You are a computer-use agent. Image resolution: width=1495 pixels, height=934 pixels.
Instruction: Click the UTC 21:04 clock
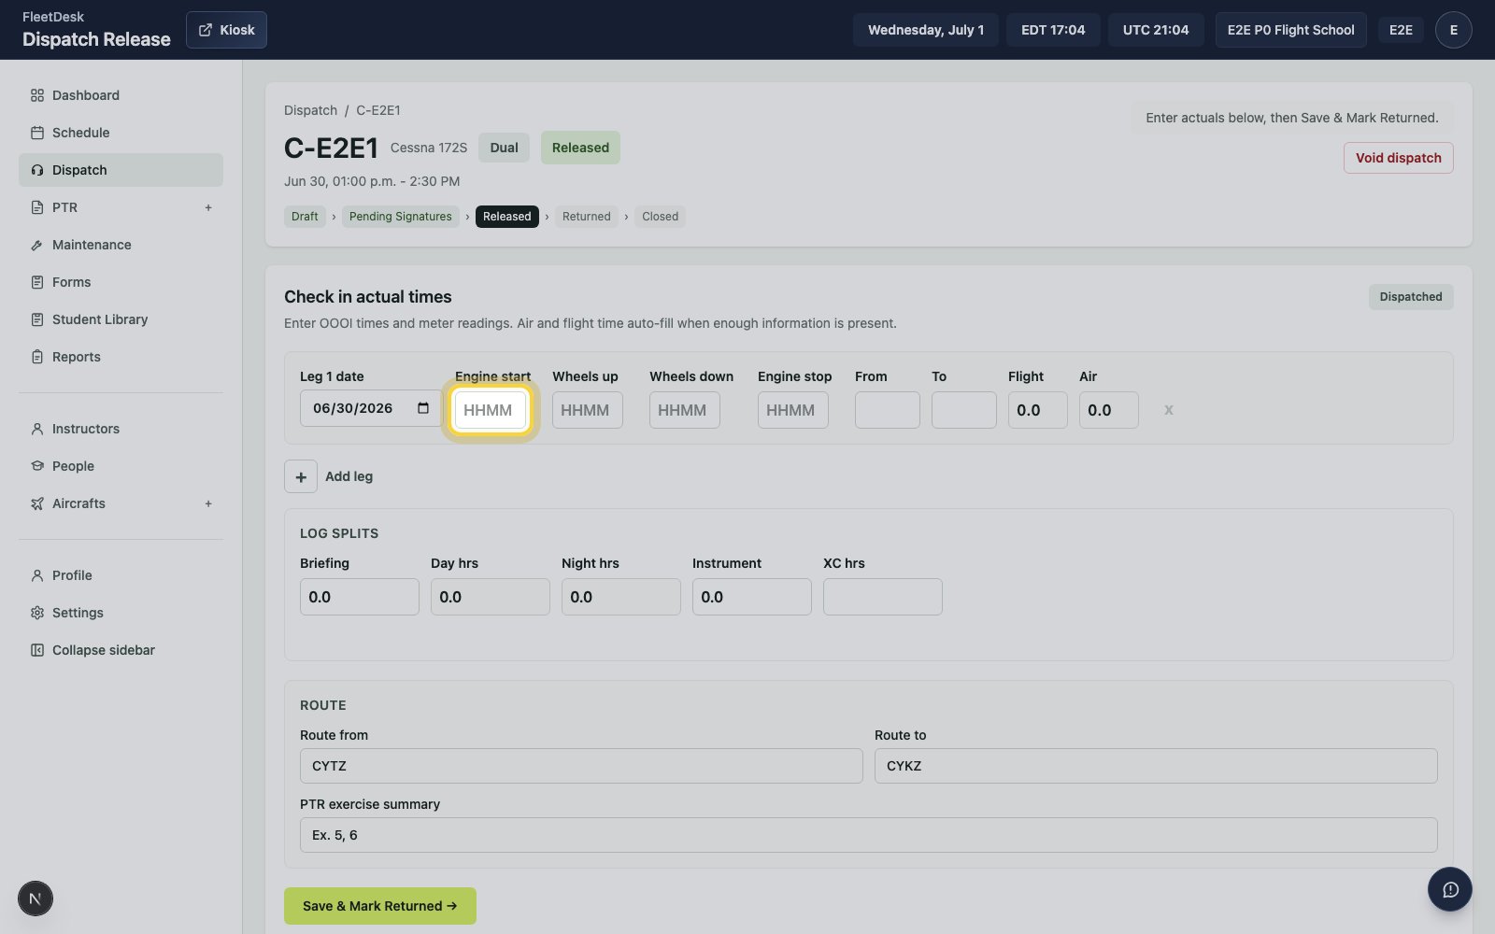(x=1156, y=30)
